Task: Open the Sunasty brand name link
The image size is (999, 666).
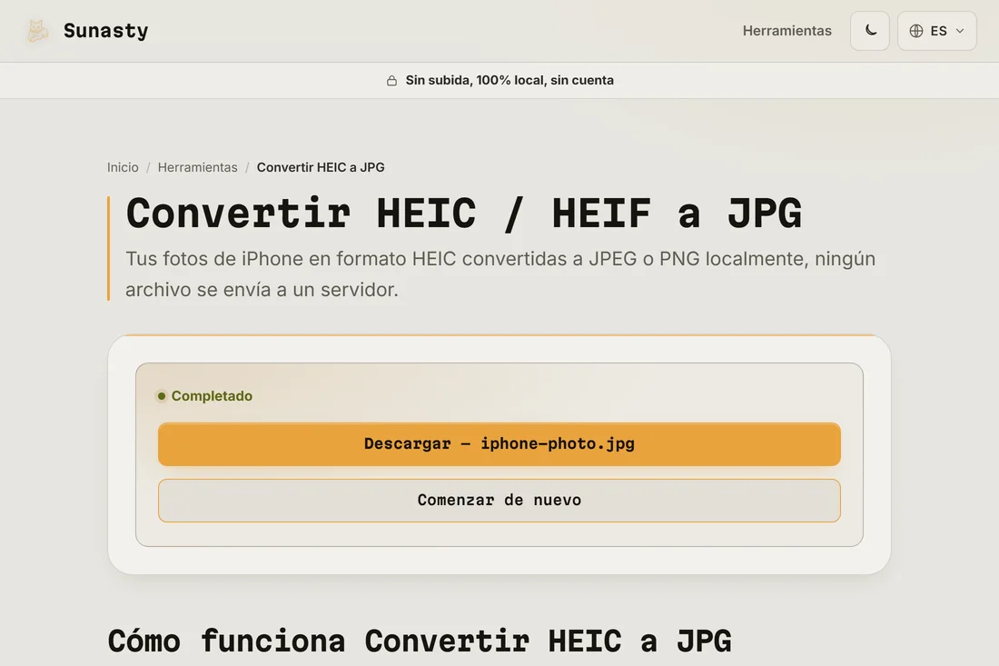Action: [105, 31]
